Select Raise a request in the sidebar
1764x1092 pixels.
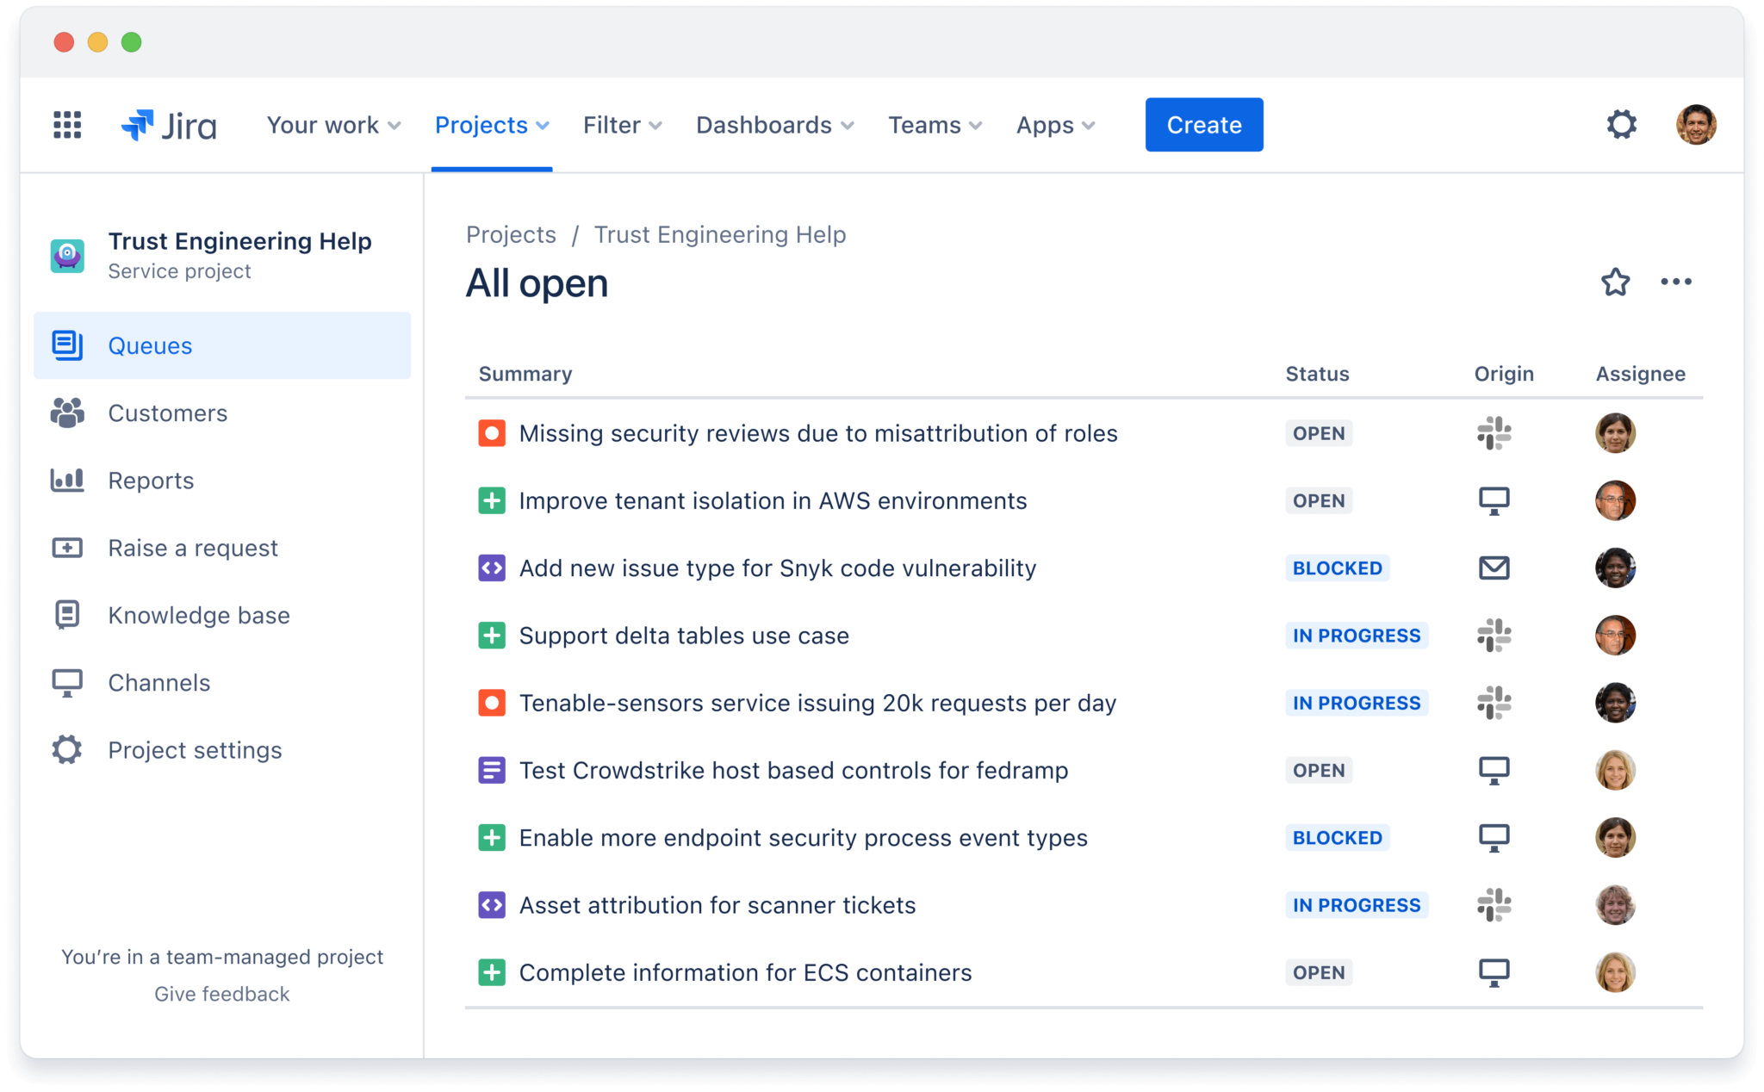pyautogui.click(x=192, y=548)
